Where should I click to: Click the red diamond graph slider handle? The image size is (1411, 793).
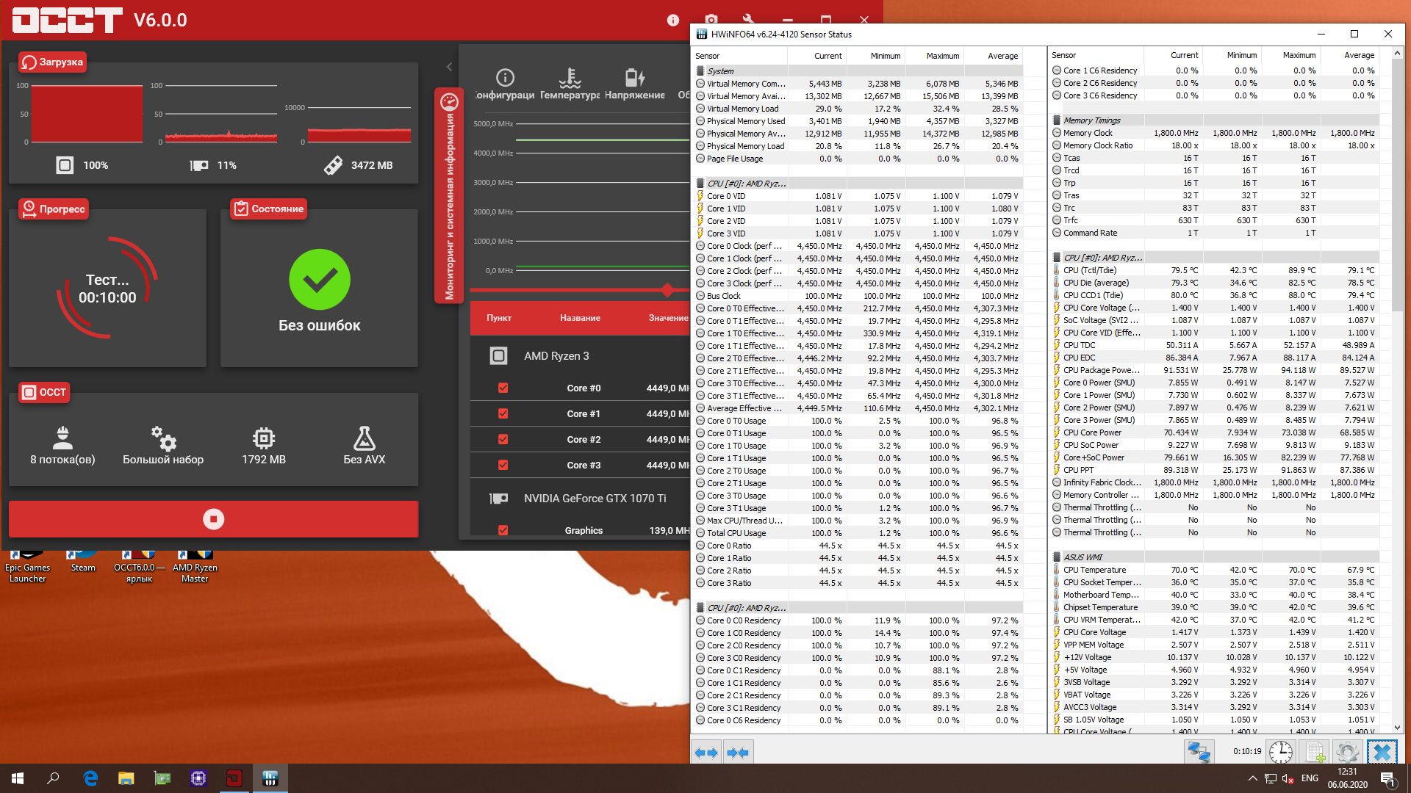pos(667,290)
